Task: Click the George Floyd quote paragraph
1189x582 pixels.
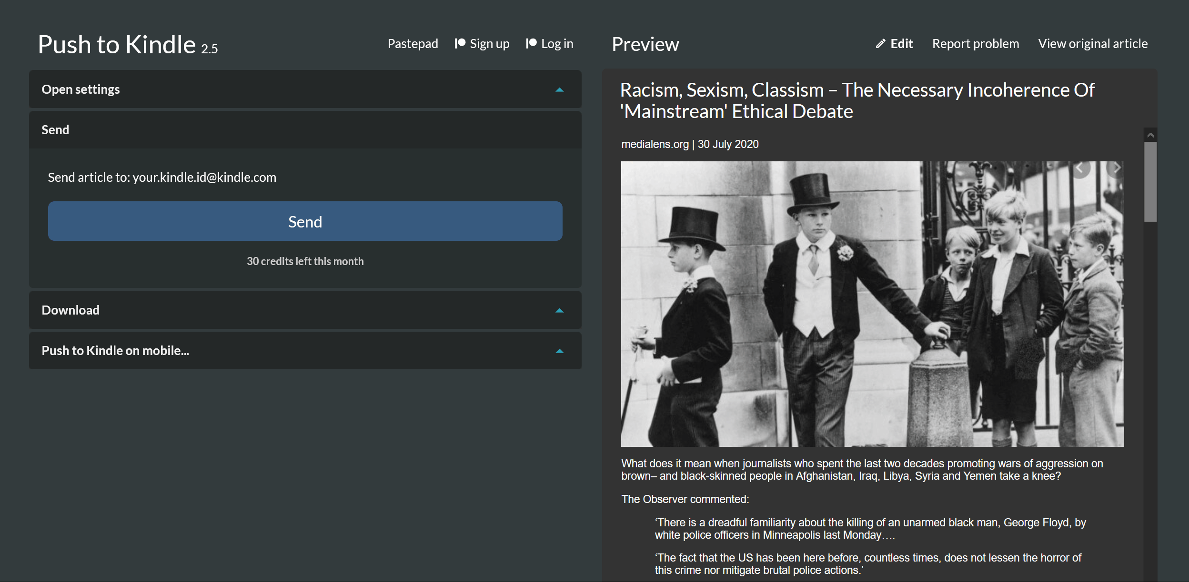Action: click(x=870, y=529)
